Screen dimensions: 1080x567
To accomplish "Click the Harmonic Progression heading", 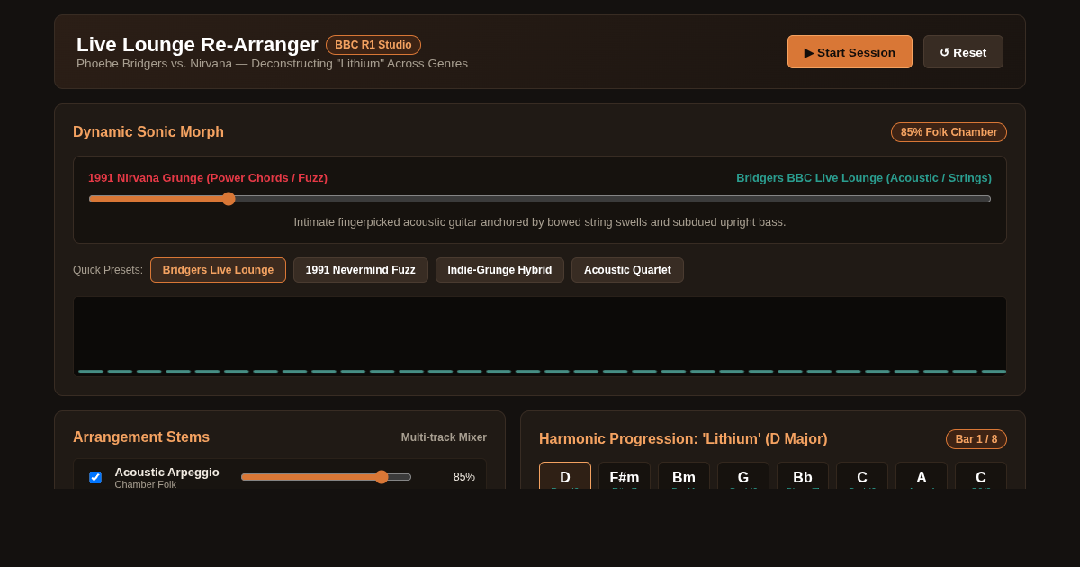I will coord(683,439).
